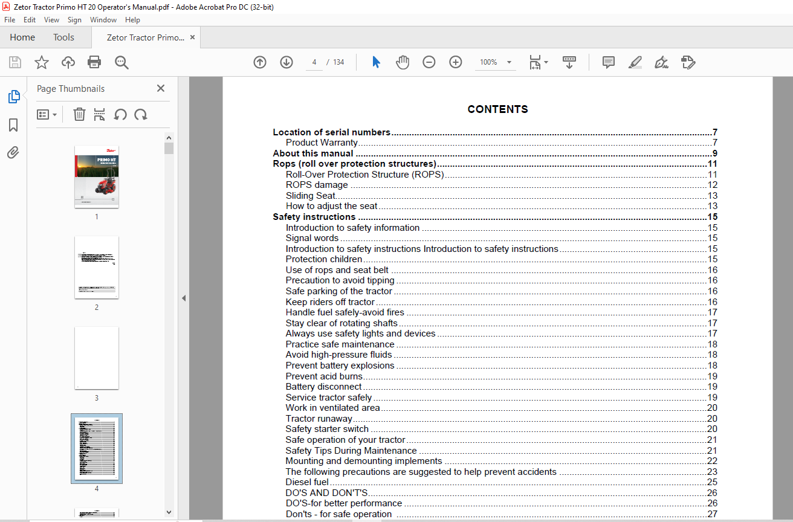Delete pages with trash icon
Screen dimensions: 793x522
click(79, 114)
